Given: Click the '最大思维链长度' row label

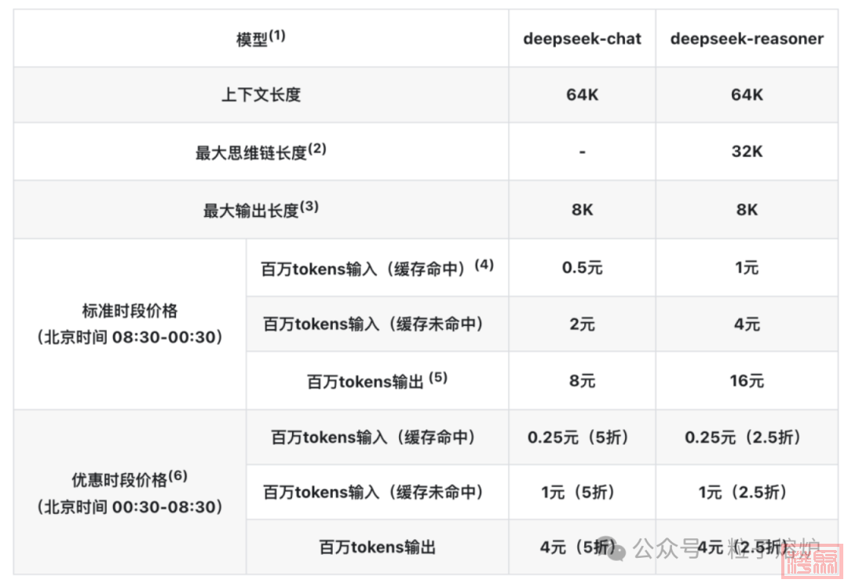Looking at the screenshot, I should tap(261, 152).
